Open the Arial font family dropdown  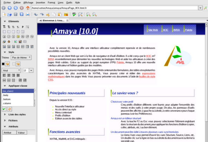[11, 70]
